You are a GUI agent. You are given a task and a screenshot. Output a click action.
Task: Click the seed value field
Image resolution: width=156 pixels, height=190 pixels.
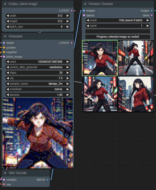[x=37, y=62]
